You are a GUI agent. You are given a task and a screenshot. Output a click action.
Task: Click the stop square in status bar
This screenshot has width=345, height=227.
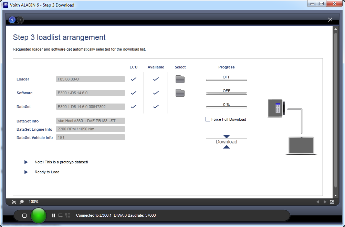pos(24,216)
